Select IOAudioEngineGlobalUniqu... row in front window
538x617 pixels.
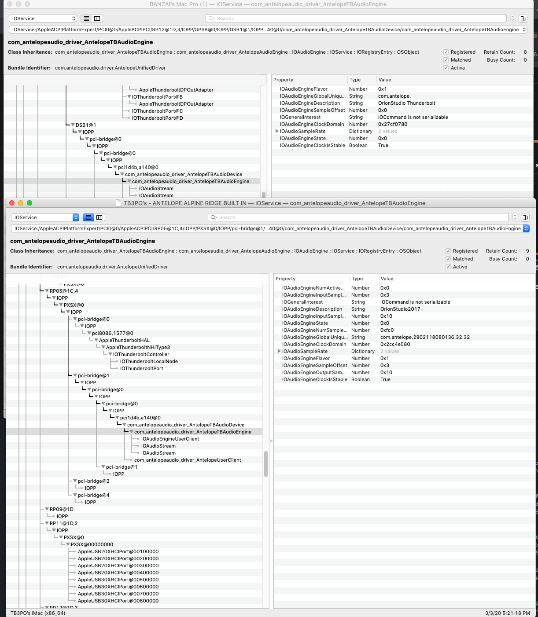pyautogui.click(x=404, y=337)
